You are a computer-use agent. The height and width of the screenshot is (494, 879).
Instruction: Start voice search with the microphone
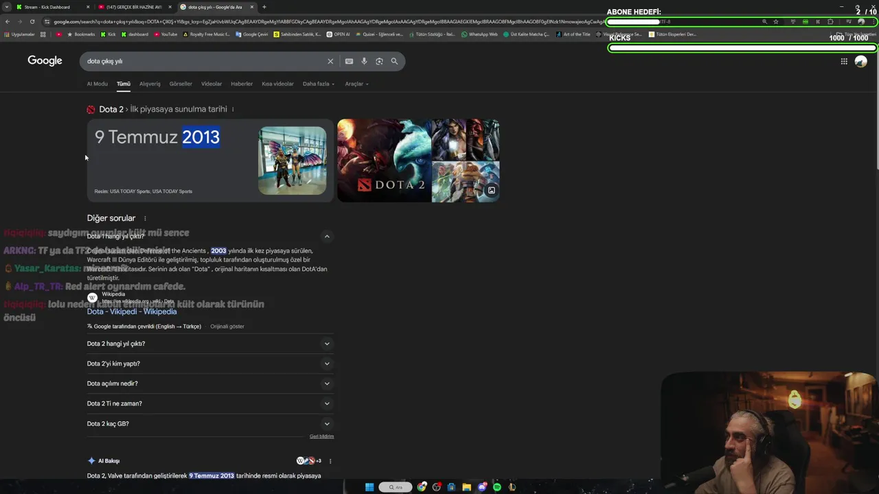(364, 61)
